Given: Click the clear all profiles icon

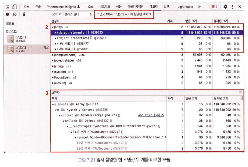Looking at the screenshot, I should pos(15,14).
